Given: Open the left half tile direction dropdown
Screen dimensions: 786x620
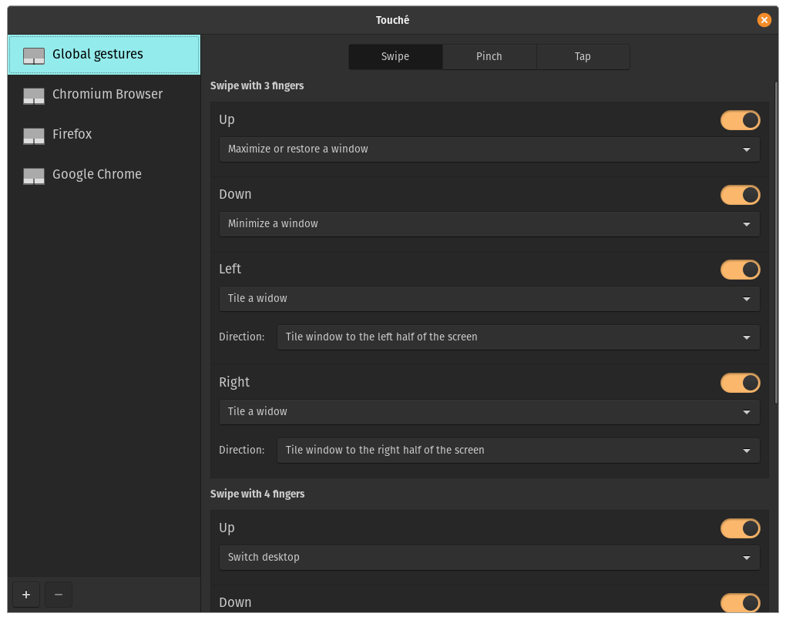Looking at the screenshot, I should click(518, 337).
